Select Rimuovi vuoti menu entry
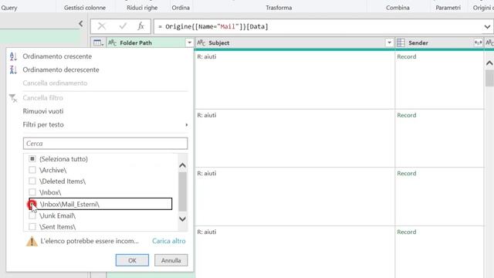 click(43, 111)
